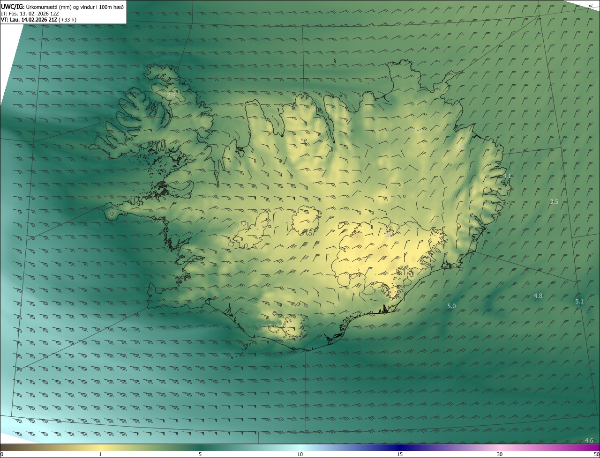The height and width of the screenshot is (458, 600).
Task: Click the 4.6 value label
Action: 589,440
